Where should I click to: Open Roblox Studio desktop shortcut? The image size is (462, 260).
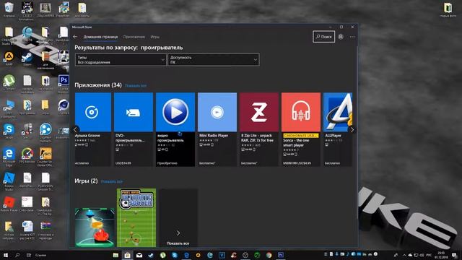tap(9, 181)
